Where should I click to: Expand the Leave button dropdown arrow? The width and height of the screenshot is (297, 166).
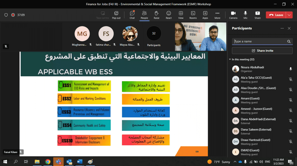(x=289, y=15)
